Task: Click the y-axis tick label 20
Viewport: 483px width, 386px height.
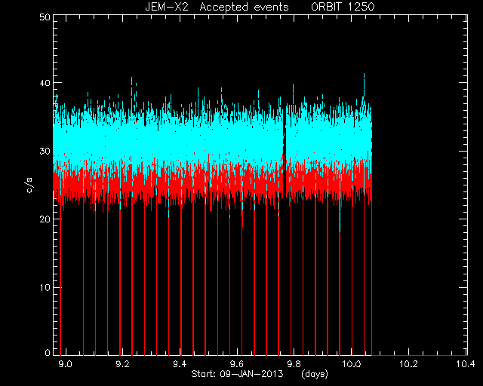Action: tap(45, 219)
